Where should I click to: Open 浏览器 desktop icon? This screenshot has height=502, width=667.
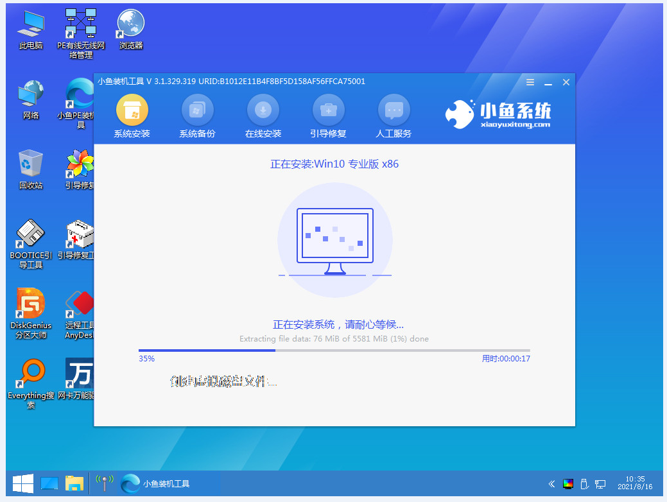click(x=130, y=29)
